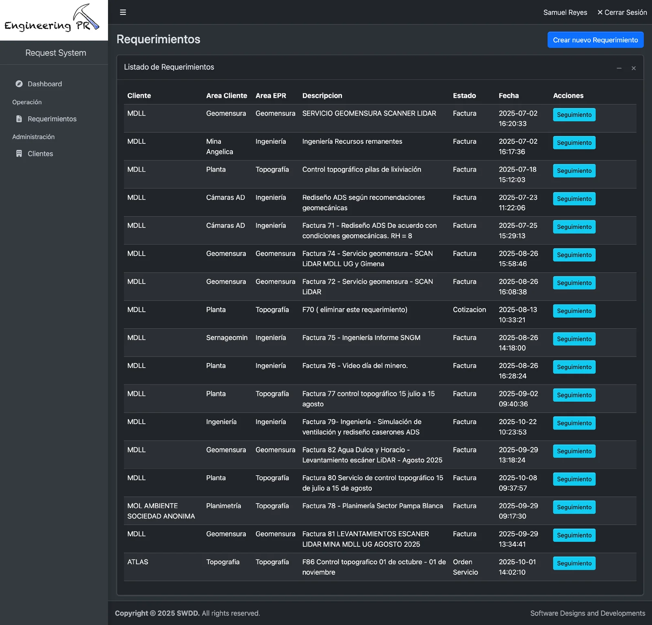Toggle the hamburger sidebar menu icon
Image resolution: width=652 pixels, height=625 pixels.
pos(123,12)
